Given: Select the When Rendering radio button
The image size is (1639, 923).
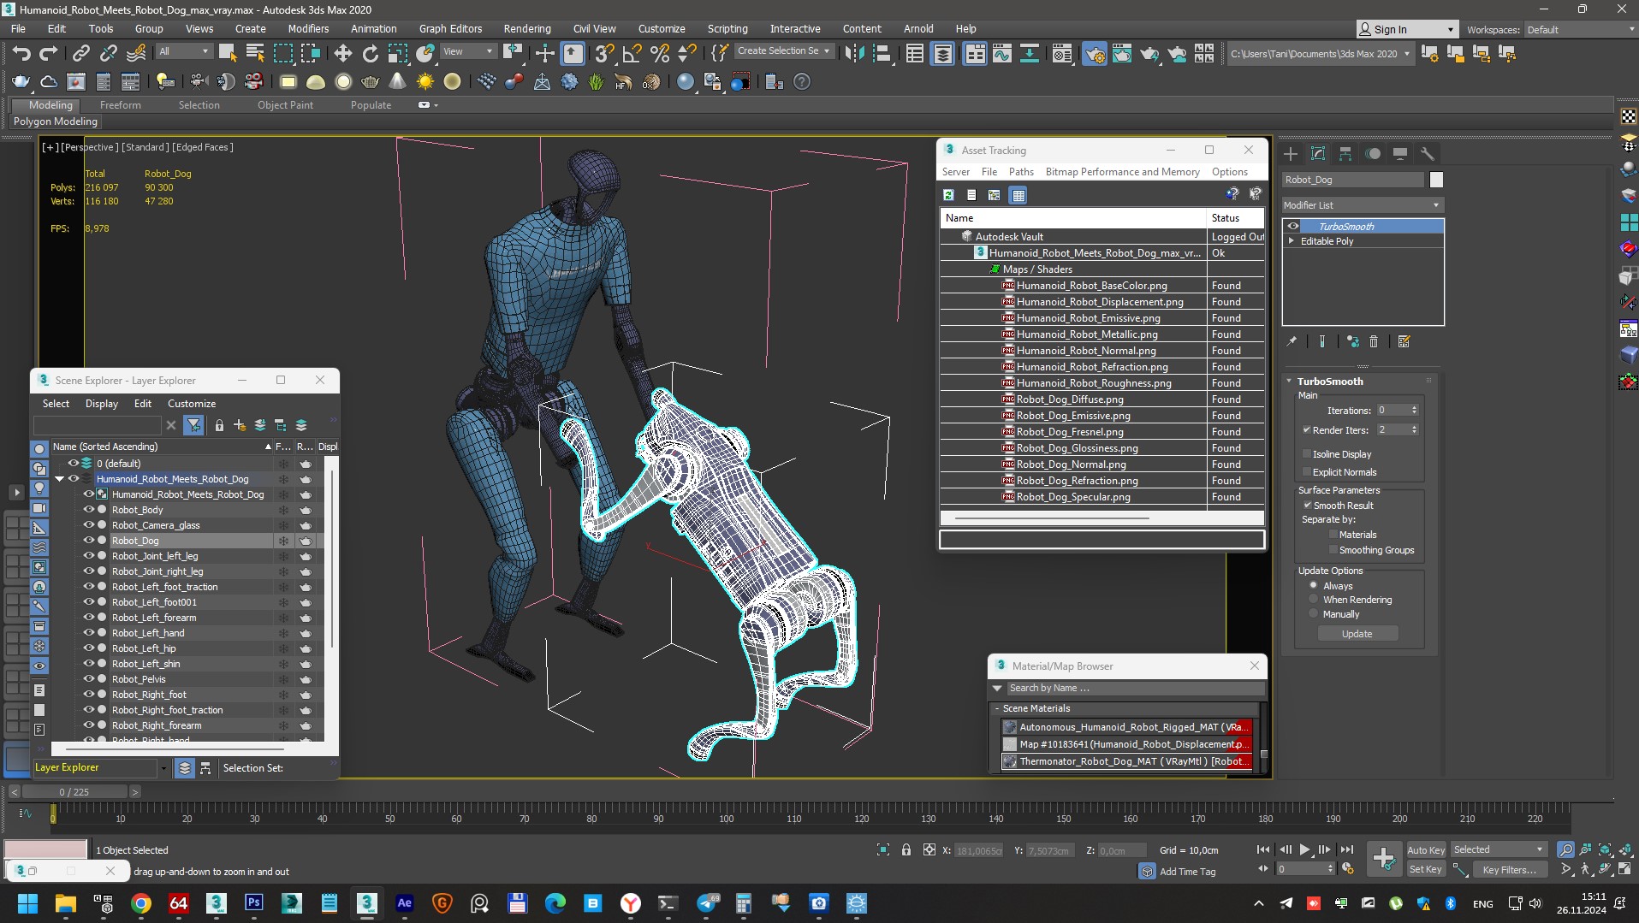Looking at the screenshot, I should click(1314, 600).
